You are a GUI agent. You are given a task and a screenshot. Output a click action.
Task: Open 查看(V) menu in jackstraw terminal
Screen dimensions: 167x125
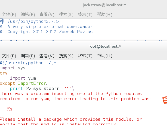pos(47,14)
